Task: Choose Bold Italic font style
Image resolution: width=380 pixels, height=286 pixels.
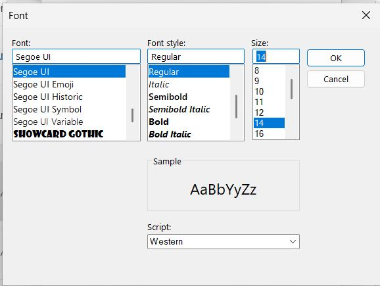Action: (x=189, y=134)
